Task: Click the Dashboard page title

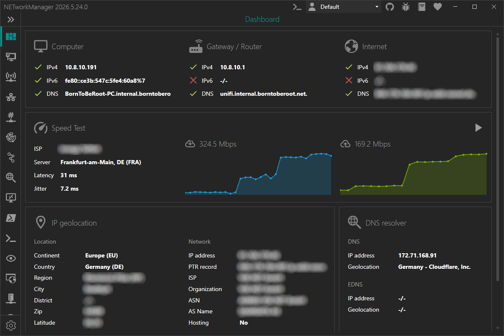Action: click(262, 19)
